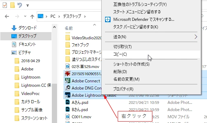Click the Aさん.psd date 2021/04/21 10:59
207x123 pixels.
pos(144,102)
